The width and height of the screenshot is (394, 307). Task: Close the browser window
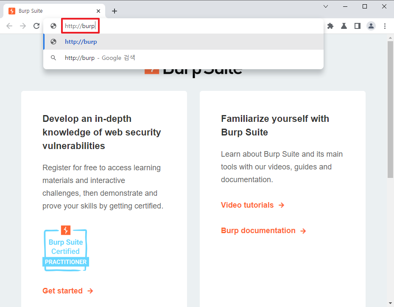click(384, 6)
